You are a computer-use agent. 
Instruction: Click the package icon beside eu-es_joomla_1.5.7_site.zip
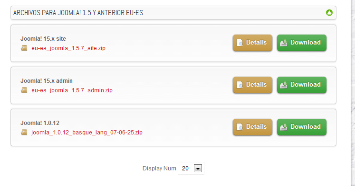(x=24, y=48)
